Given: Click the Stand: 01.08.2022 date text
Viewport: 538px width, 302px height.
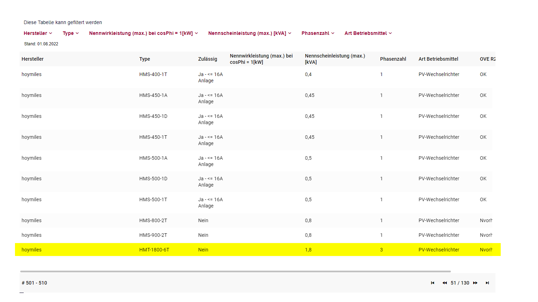Looking at the screenshot, I should click(x=41, y=44).
